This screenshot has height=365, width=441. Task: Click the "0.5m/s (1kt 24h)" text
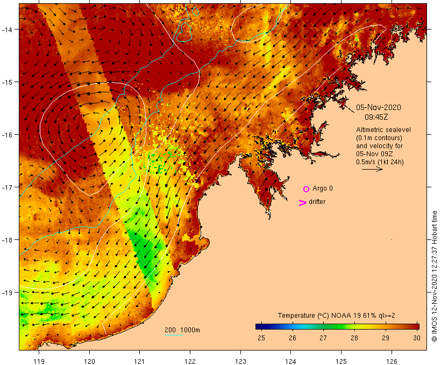click(x=380, y=162)
